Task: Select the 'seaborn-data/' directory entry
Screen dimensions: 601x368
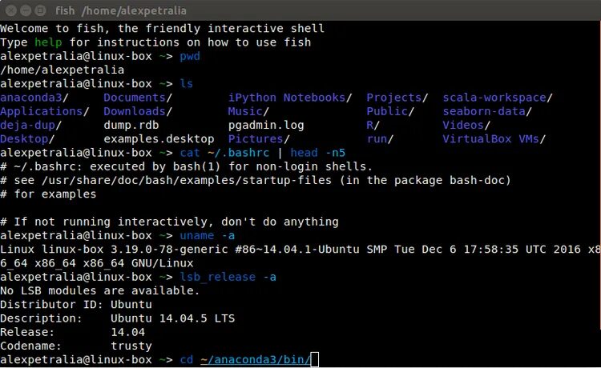Action: click(x=487, y=111)
